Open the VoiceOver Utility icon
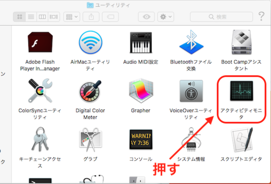The width and height of the screenshot is (271, 184). point(191,91)
